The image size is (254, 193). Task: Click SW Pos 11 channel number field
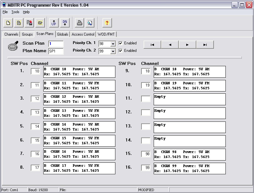coord(146,99)
